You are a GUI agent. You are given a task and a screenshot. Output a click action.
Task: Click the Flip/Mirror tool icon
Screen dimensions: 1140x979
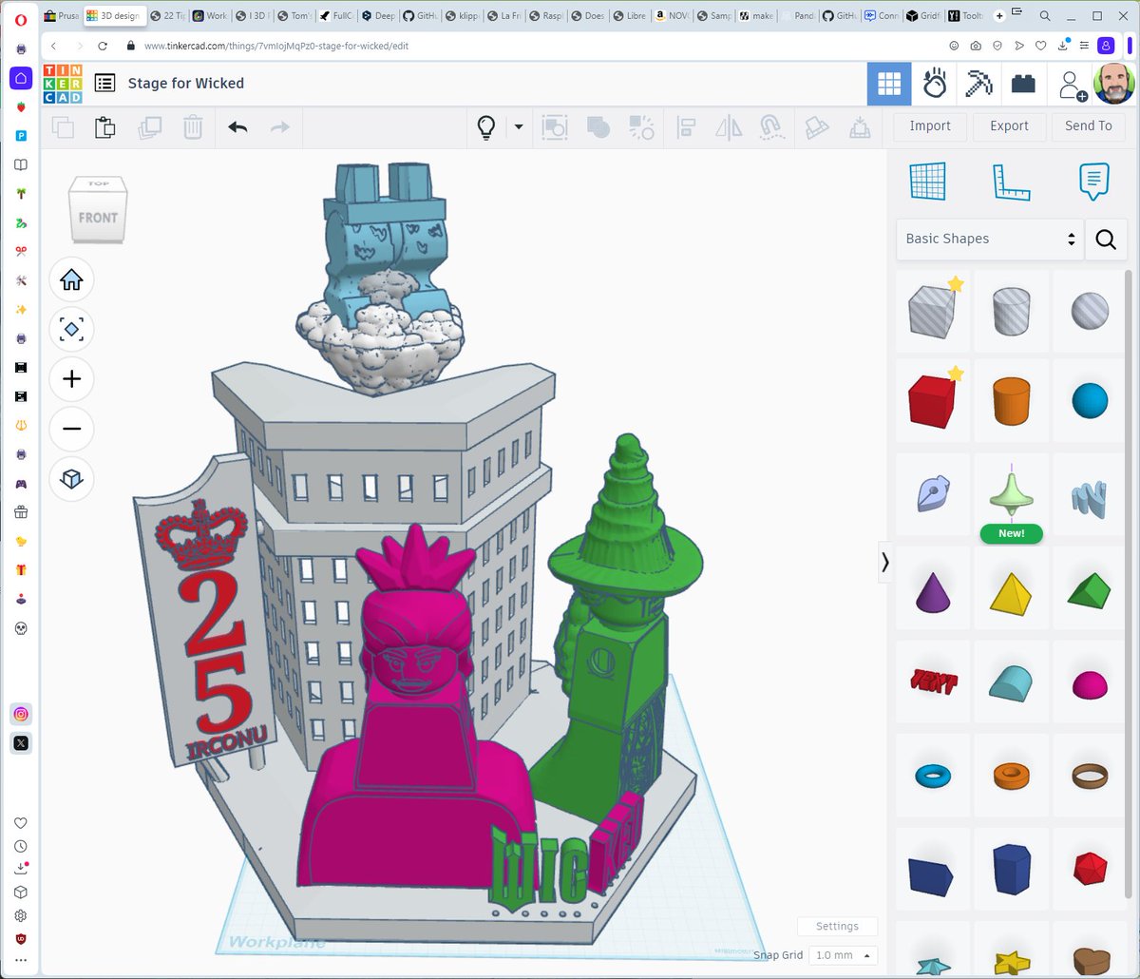coord(728,126)
